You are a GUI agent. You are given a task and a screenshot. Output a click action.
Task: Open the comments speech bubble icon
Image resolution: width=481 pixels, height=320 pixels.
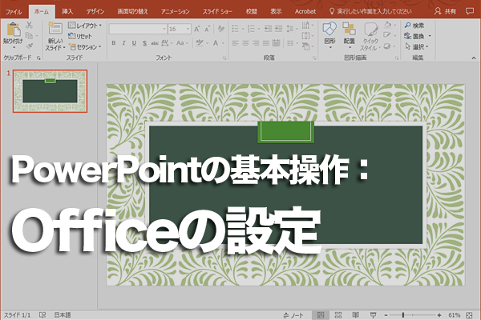point(469,11)
